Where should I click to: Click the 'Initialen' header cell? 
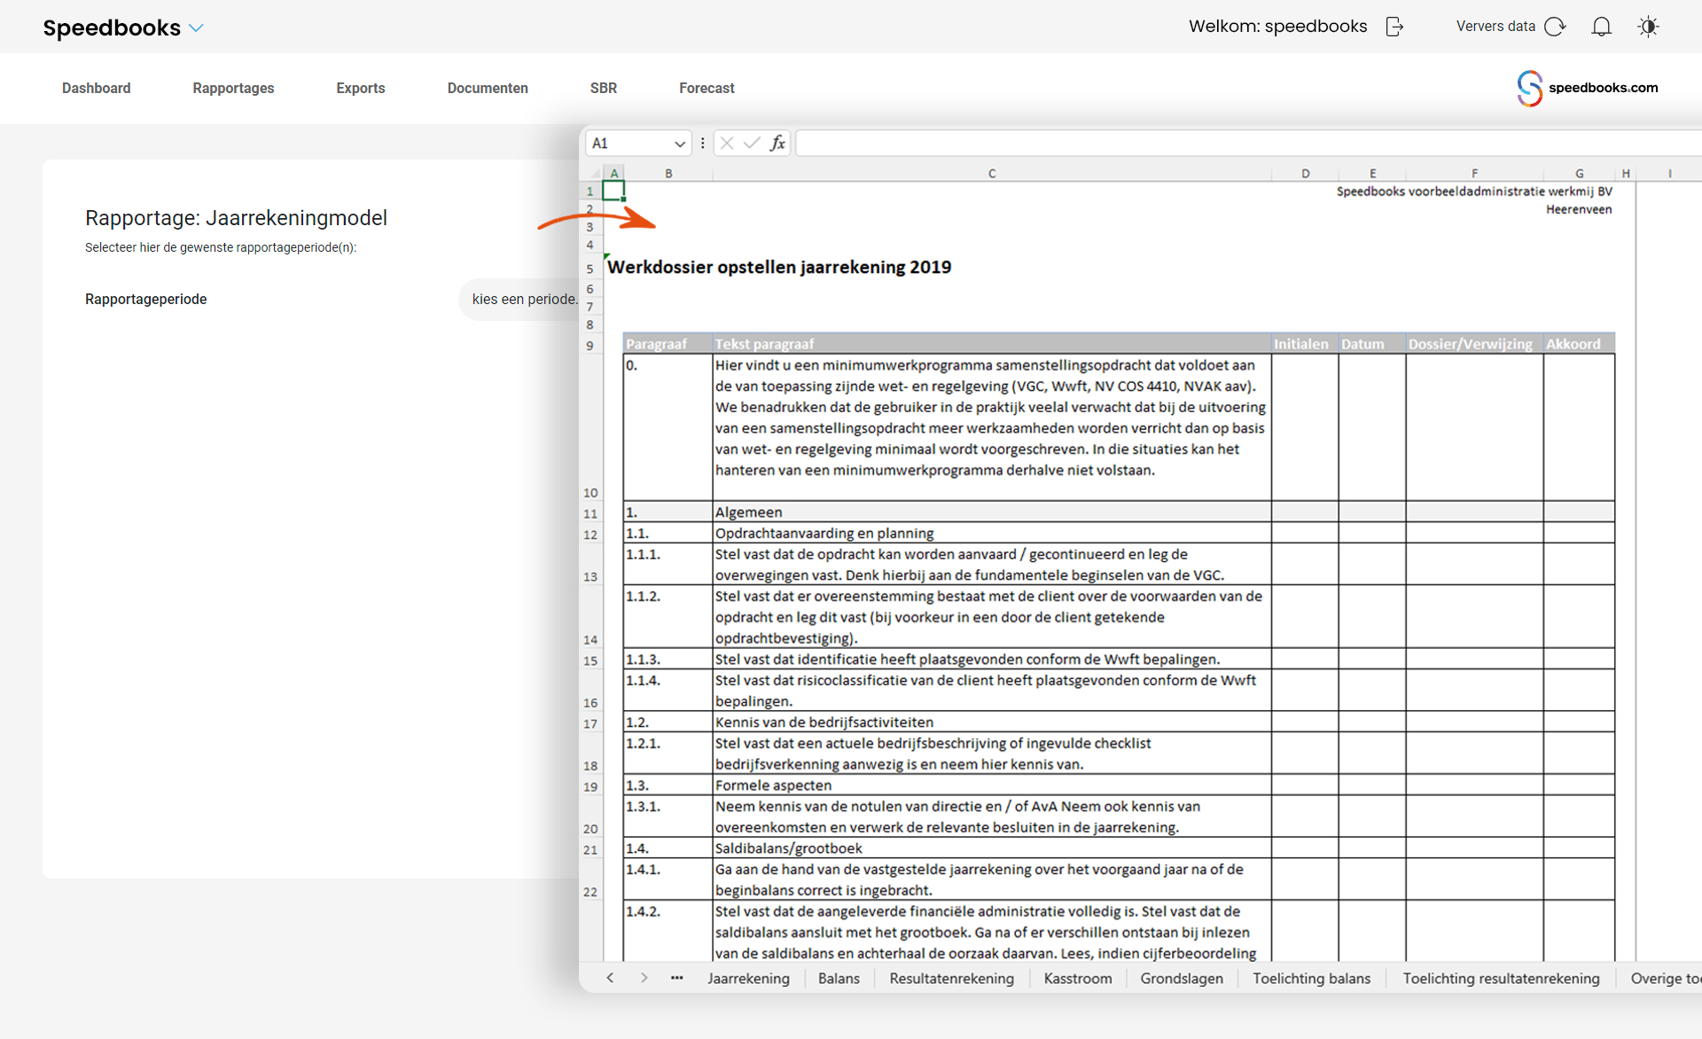pos(1305,344)
